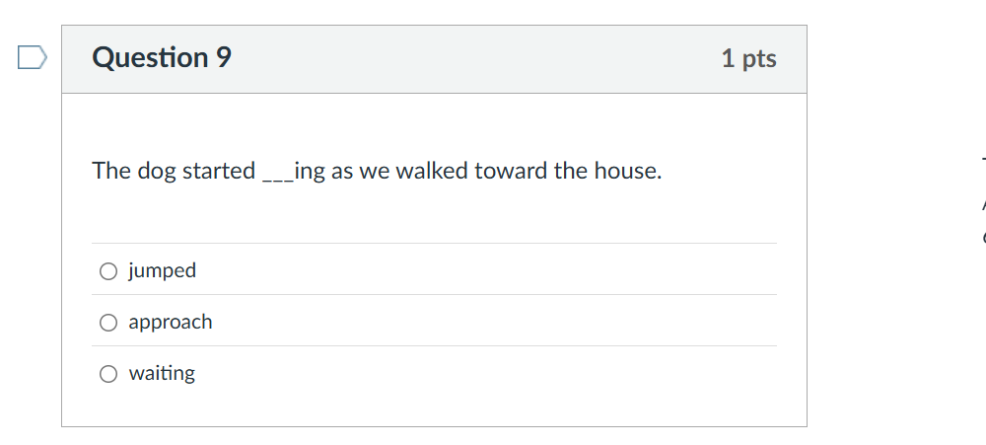Click the blank before ing in sentence
The height and width of the screenshot is (445, 986).
click(x=277, y=173)
